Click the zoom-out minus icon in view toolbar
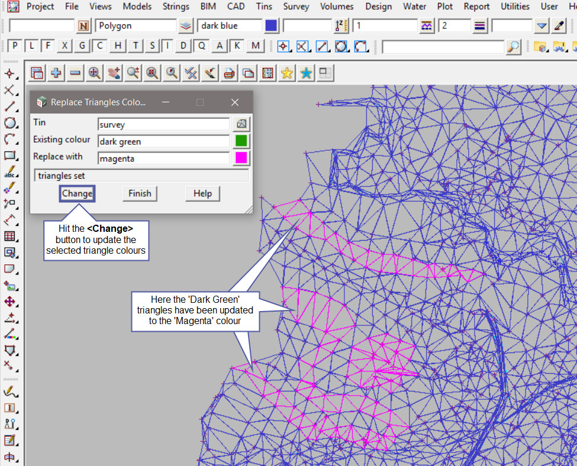This screenshot has height=466, width=577. pos(75,73)
